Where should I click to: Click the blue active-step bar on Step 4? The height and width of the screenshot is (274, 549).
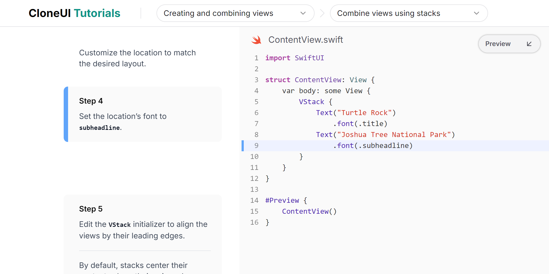click(66, 114)
